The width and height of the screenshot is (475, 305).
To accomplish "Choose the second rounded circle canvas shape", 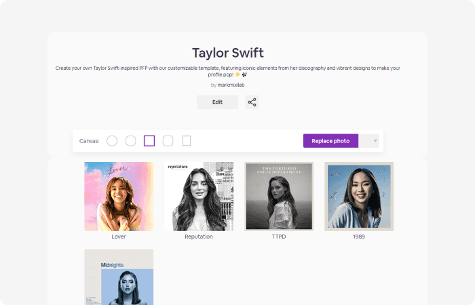I will click(131, 141).
